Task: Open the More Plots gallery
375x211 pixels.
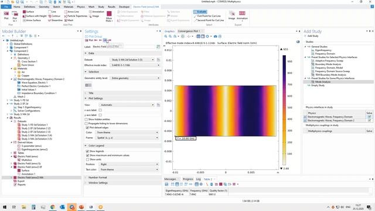Action: [109, 16]
